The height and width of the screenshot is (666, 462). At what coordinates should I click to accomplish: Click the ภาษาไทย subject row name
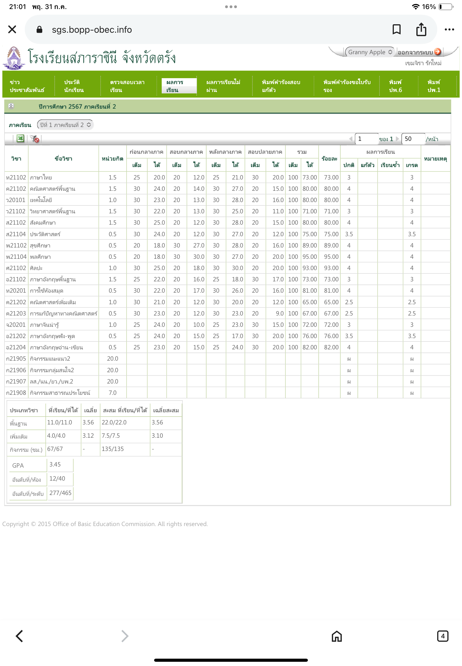point(41,177)
